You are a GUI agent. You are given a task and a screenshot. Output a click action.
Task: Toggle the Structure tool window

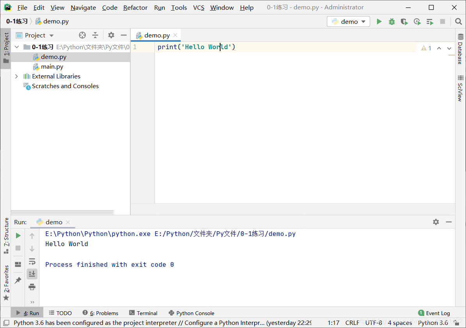click(6, 236)
